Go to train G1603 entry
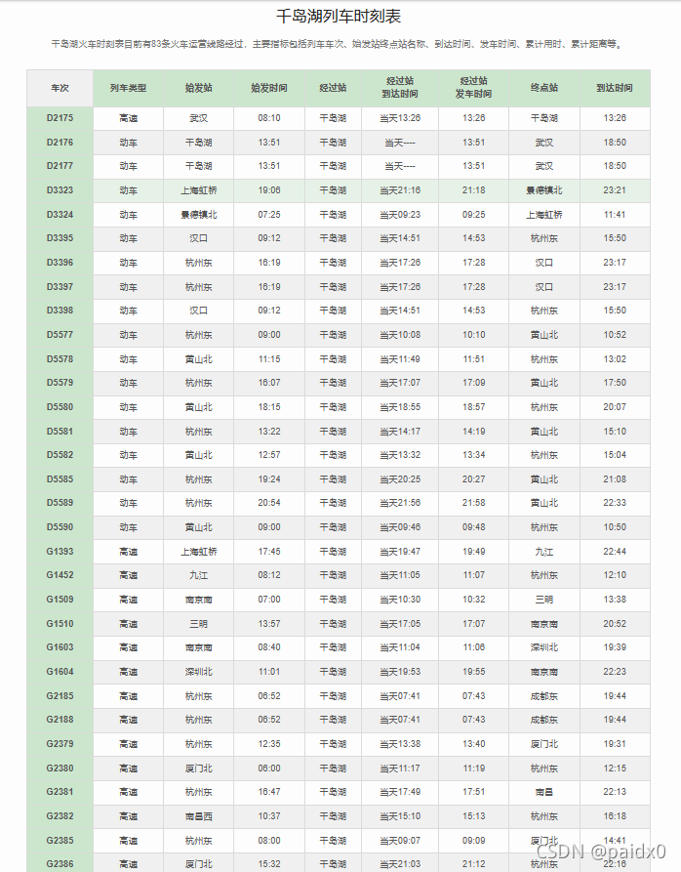The height and width of the screenshot is (872, 681). [x=60, y=647]
